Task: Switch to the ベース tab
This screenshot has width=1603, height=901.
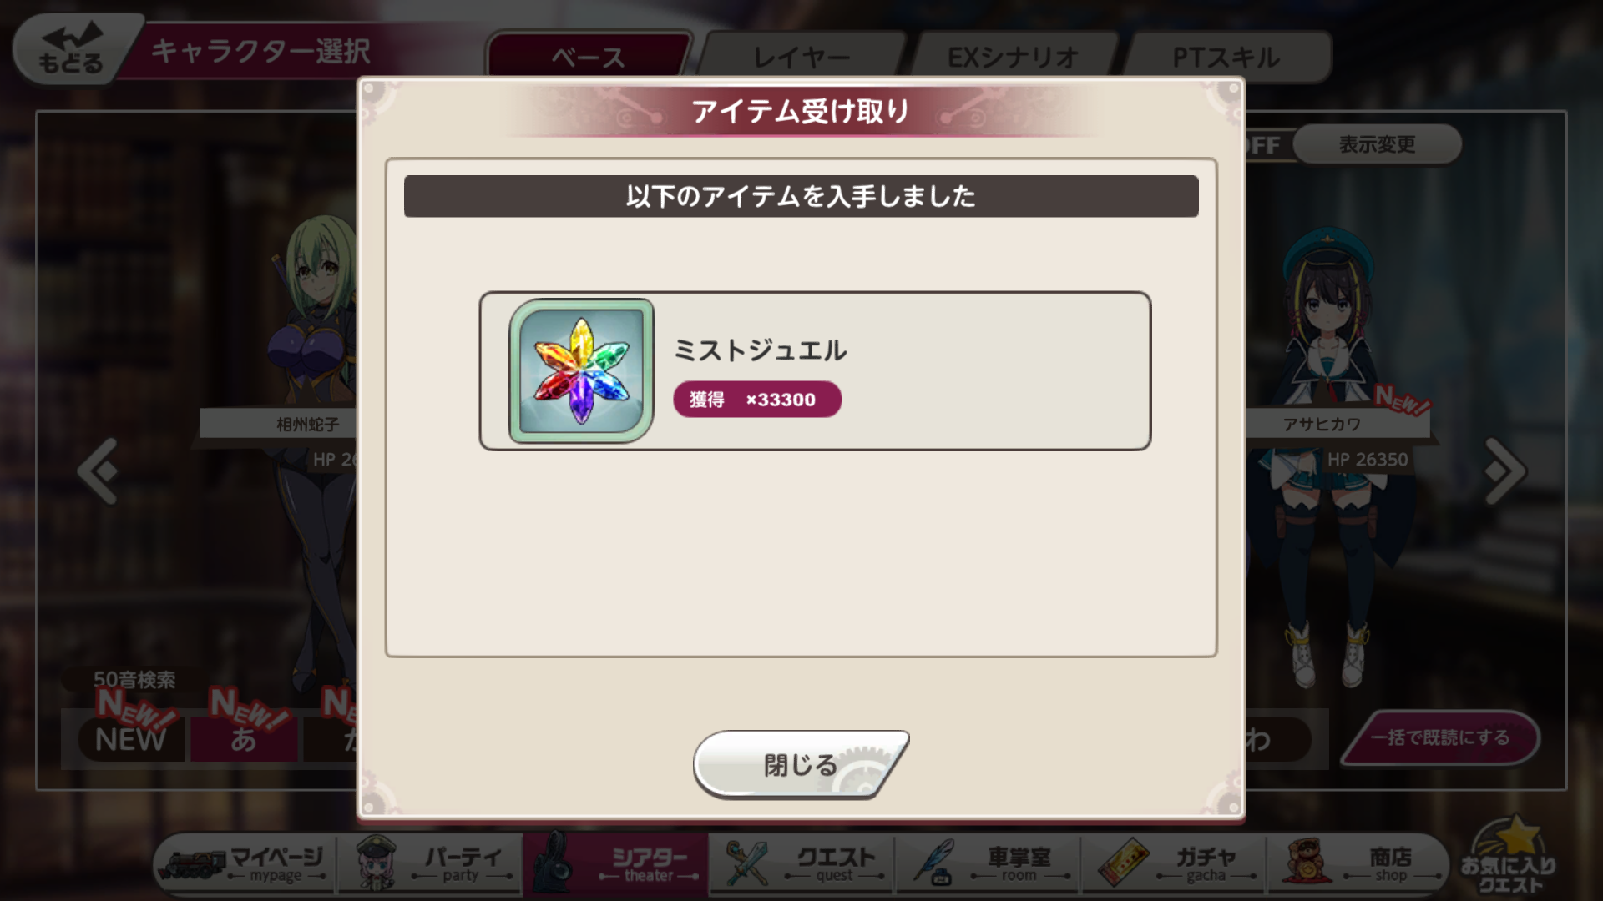Action: tap(589, 57)
